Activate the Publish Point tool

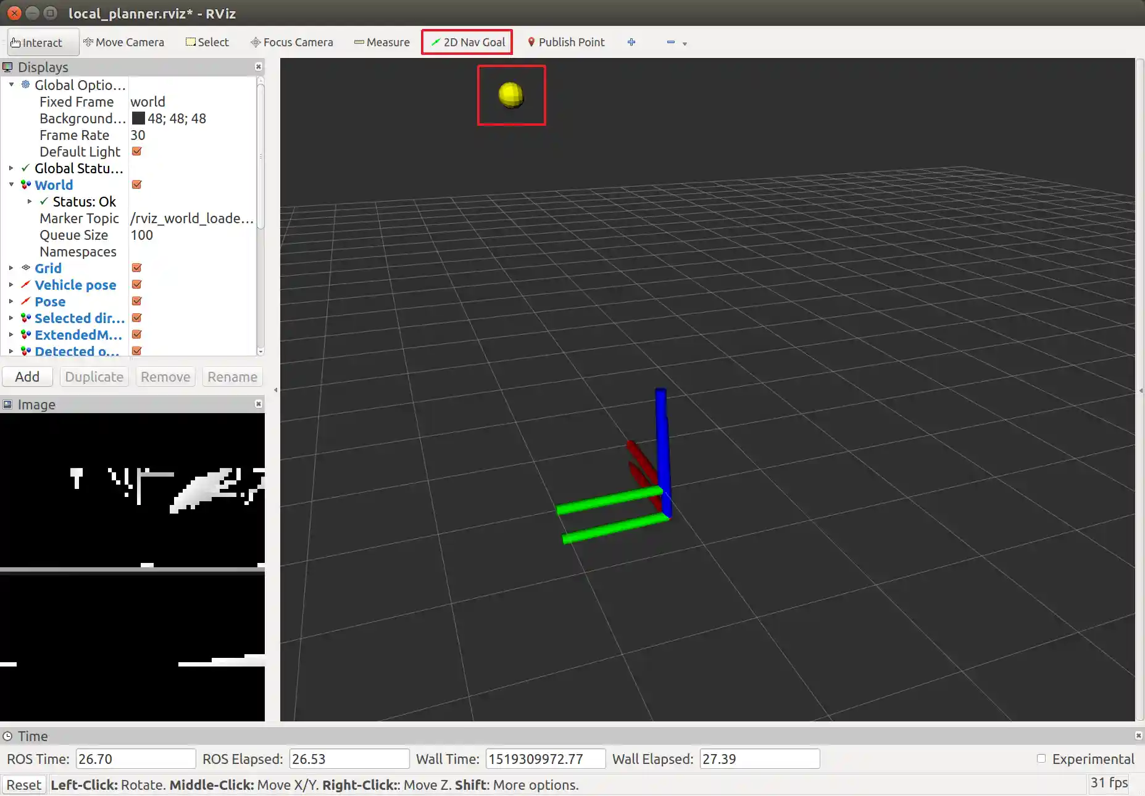(x=565, y=42)
